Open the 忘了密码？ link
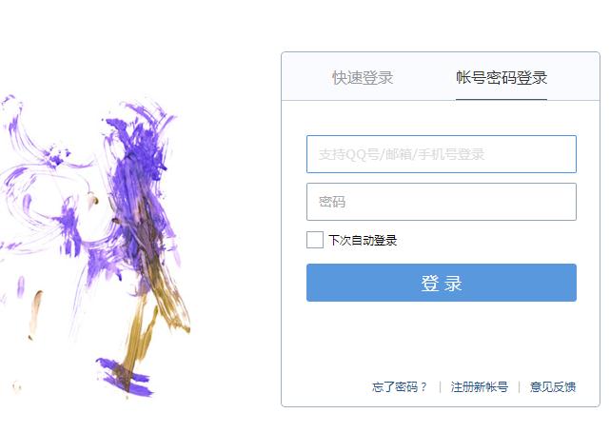 (x=400, y=386)
